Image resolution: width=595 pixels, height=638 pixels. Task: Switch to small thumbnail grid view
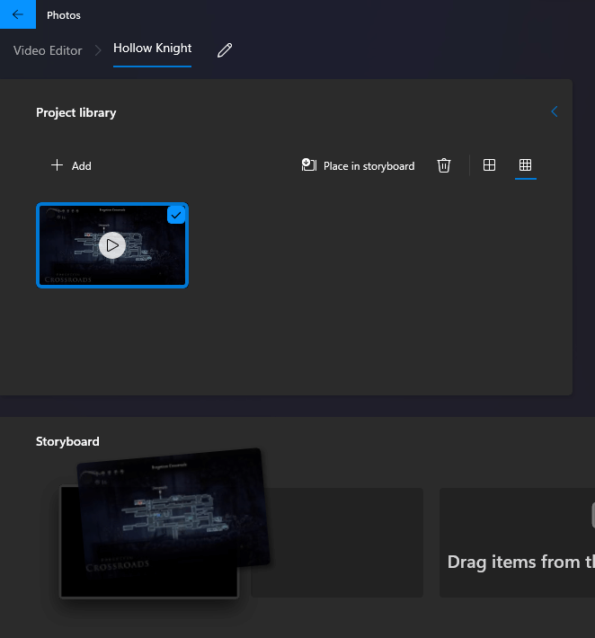[526, 165]
